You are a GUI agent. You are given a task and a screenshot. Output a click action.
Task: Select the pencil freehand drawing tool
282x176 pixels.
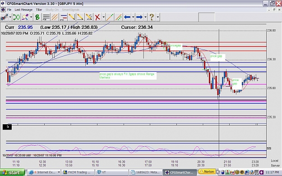[89, 17]
